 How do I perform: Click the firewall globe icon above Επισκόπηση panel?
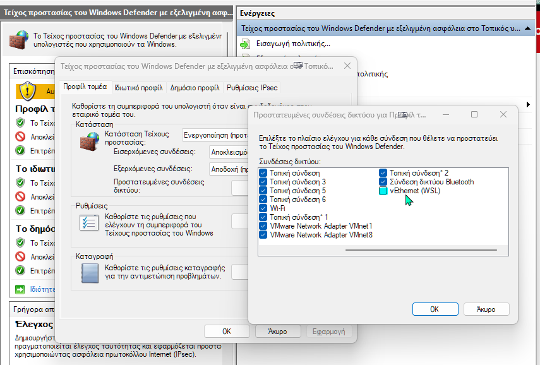click(19, 40)
